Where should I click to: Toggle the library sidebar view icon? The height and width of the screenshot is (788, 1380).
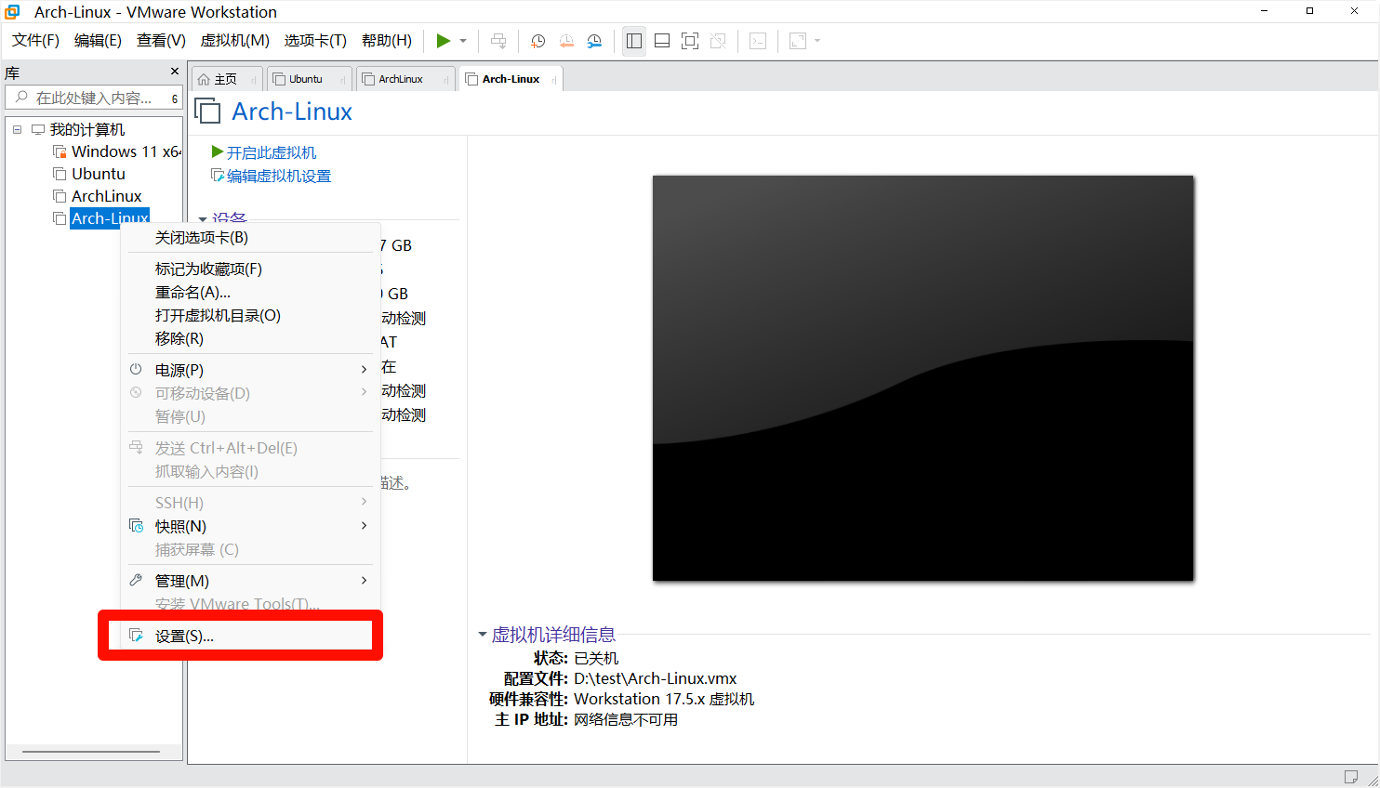tap(634, 41)
